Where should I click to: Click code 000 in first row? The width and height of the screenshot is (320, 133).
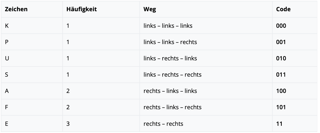(x=281, y=26)
